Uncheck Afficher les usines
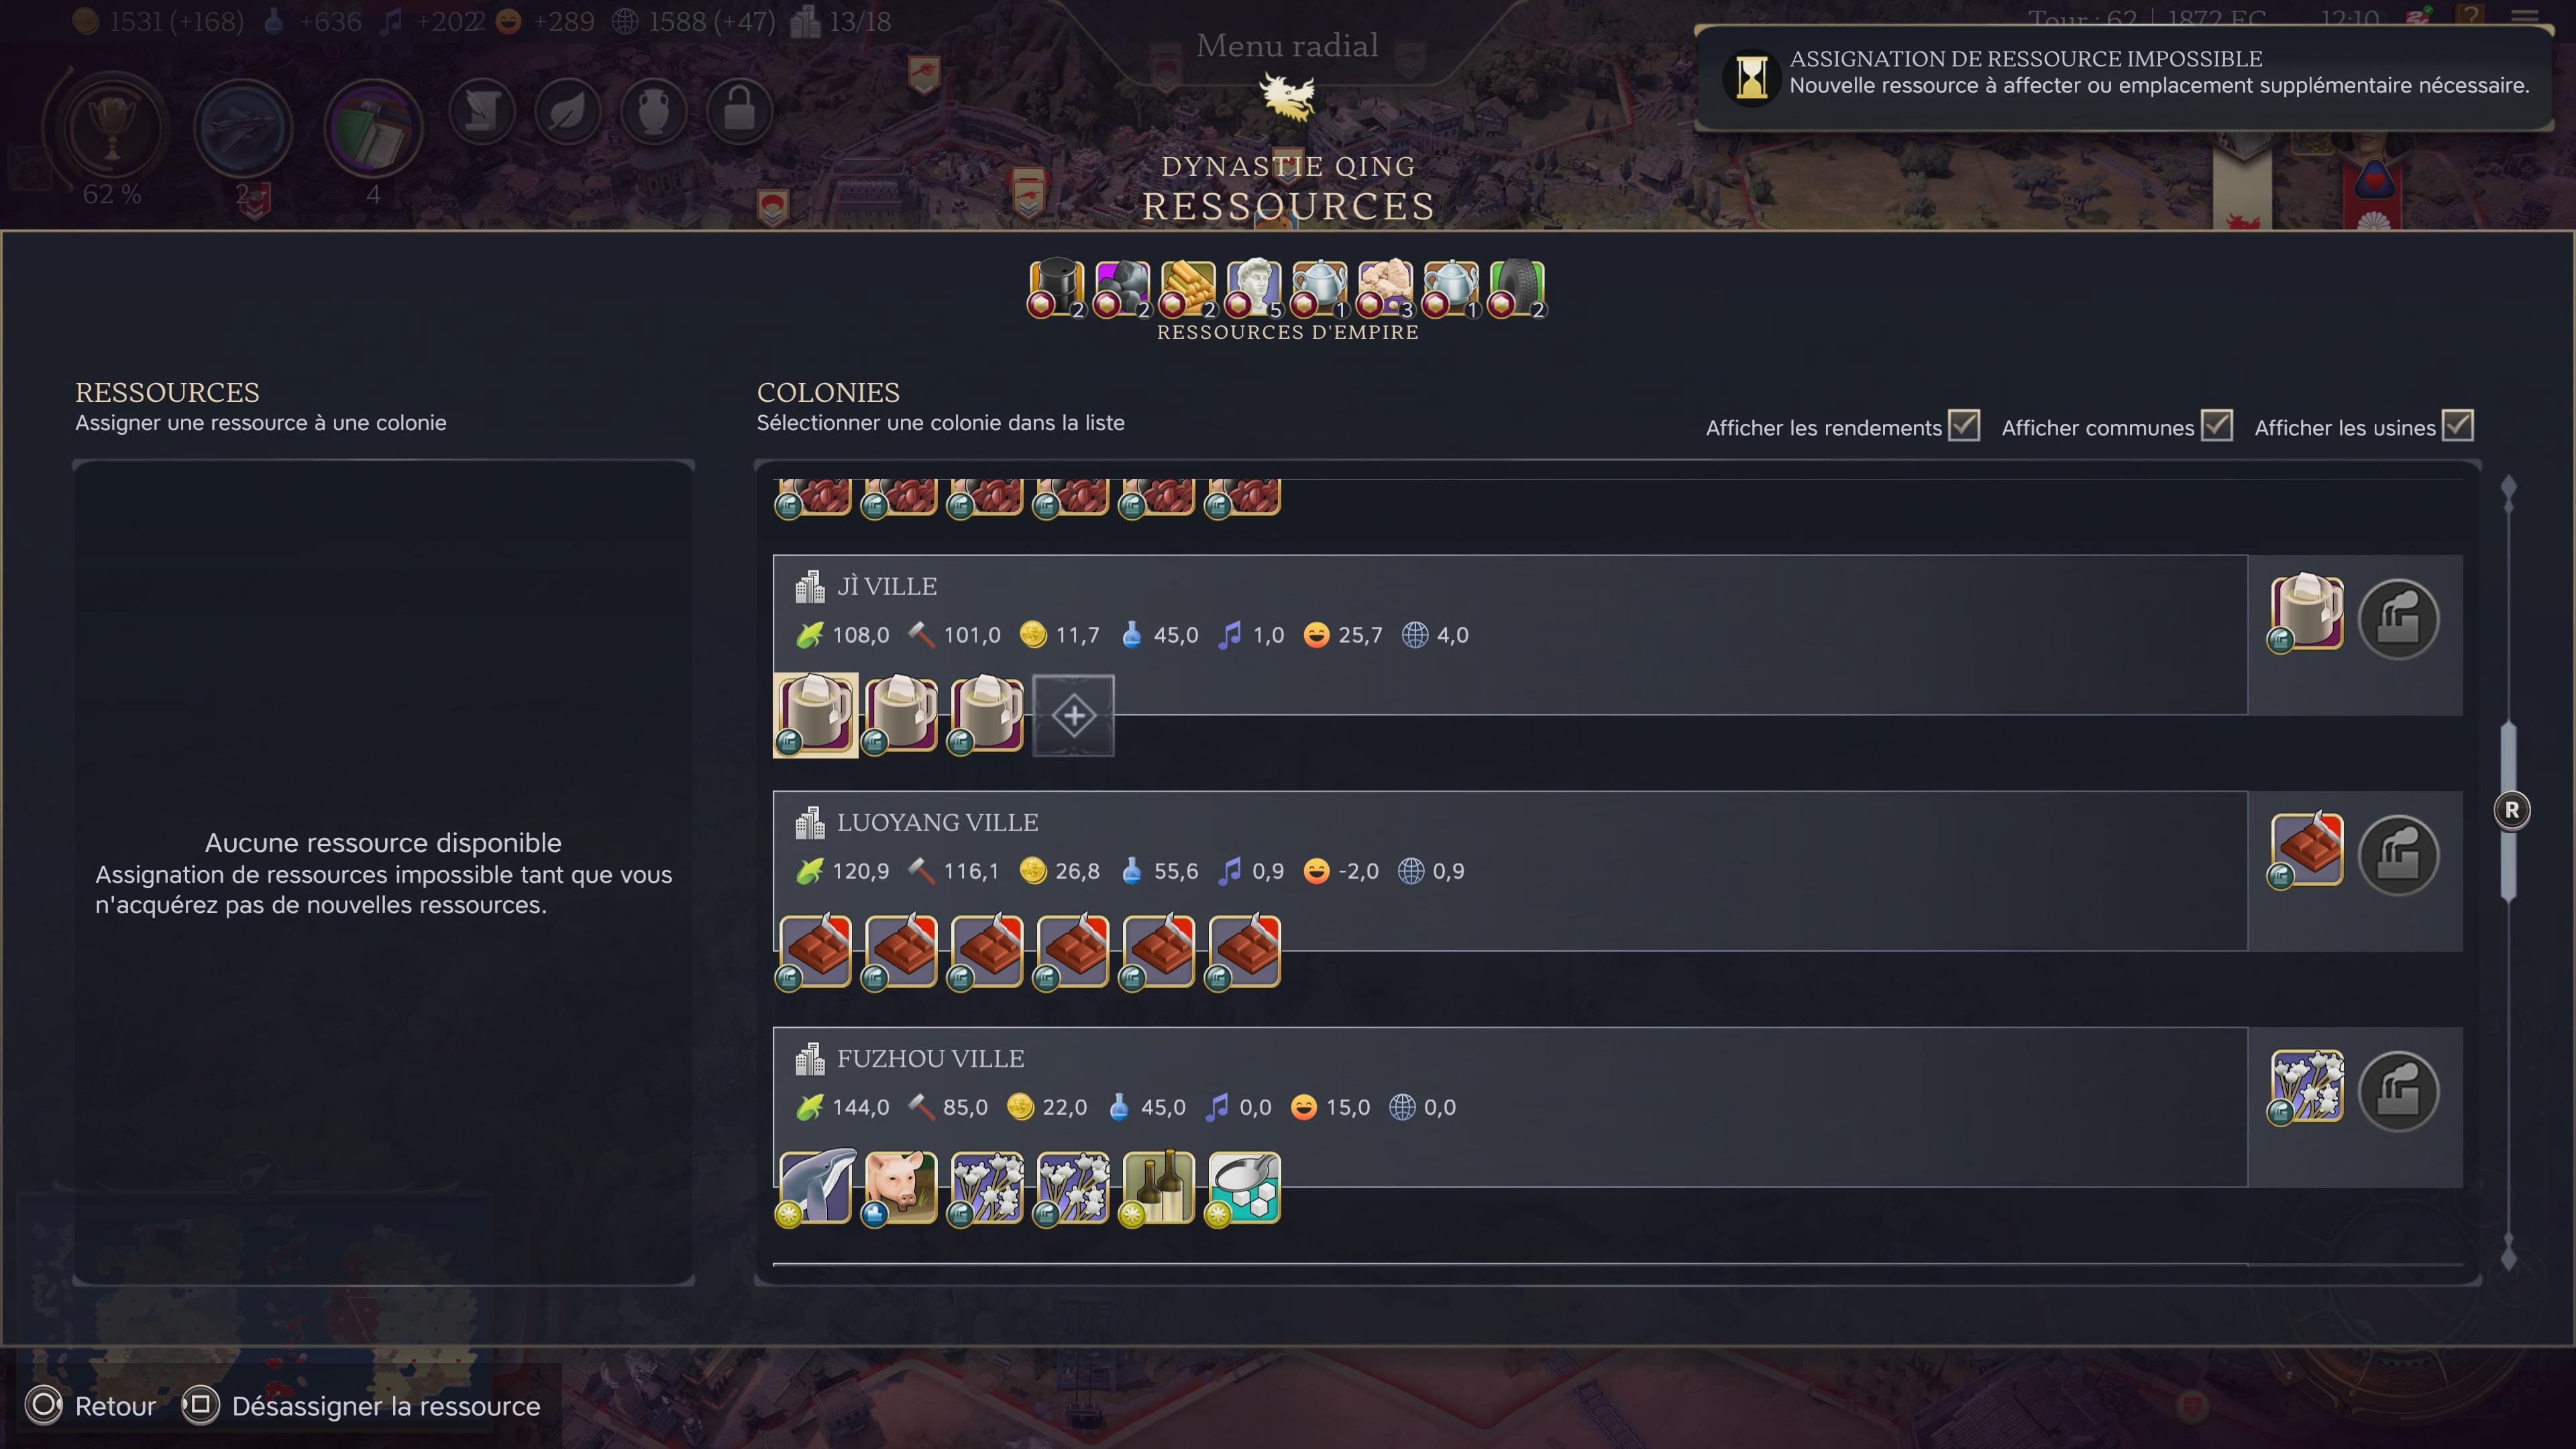This screenshot has width=2576, height=1449. click(2458, 425)
